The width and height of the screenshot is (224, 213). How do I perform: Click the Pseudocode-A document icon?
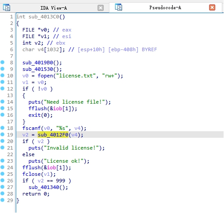119,7
